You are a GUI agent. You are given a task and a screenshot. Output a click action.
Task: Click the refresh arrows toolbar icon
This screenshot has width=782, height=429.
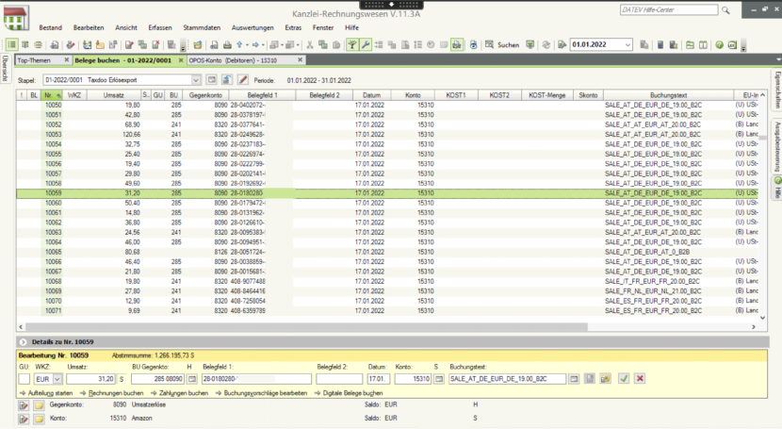pos(546,45)
